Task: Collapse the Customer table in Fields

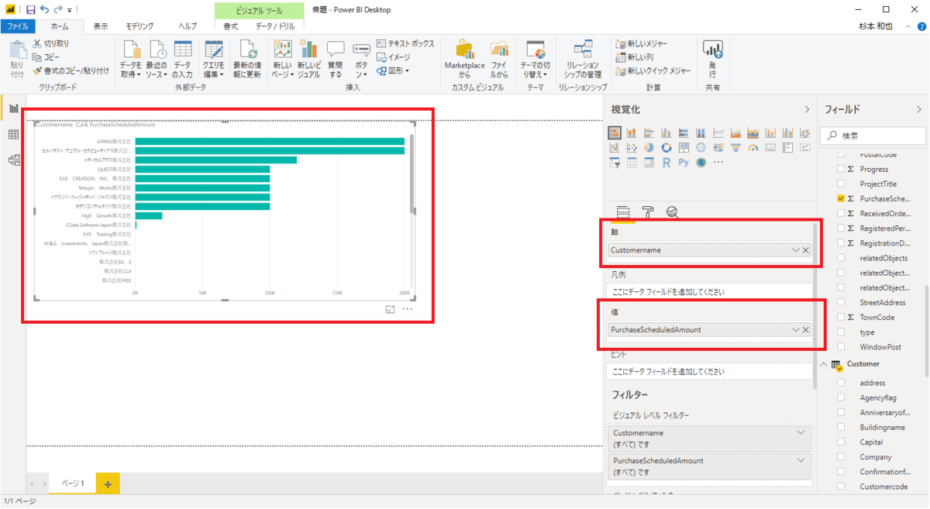Action: coord(824,364)
